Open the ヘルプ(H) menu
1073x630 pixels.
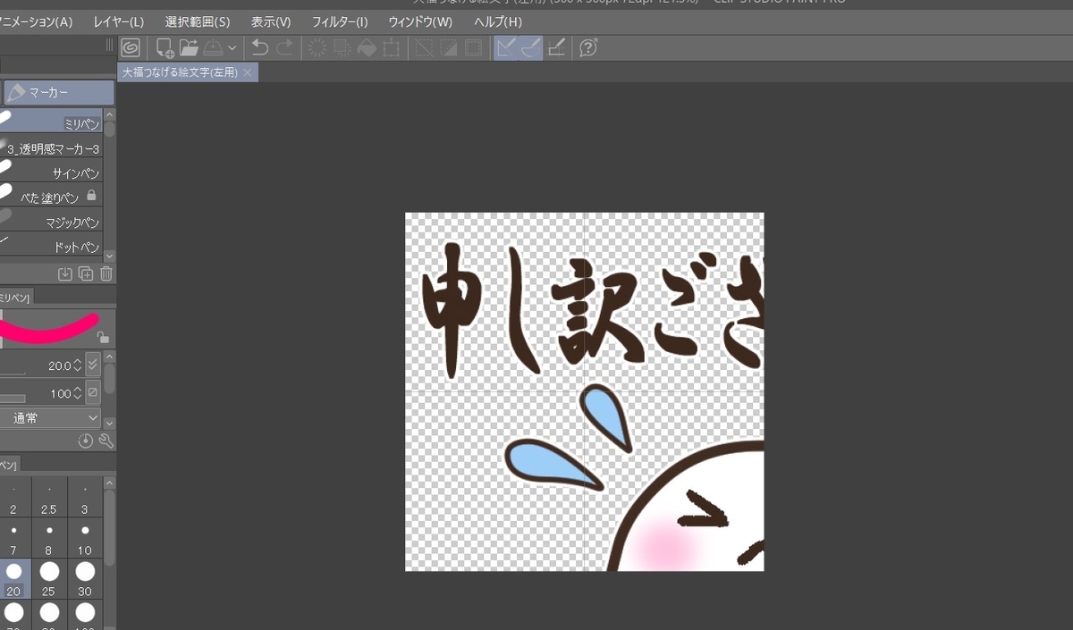[498, 21]
